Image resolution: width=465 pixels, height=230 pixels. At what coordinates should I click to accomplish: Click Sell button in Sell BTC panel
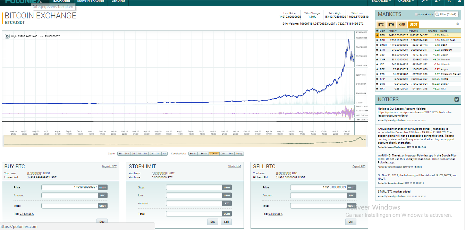350,222
